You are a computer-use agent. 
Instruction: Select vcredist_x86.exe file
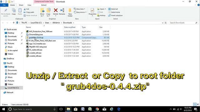point(35,56)
